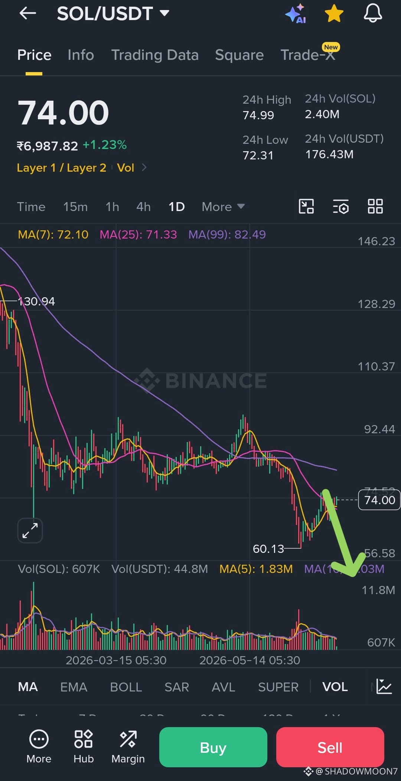Screen dimensions: 401x781
Task: Select the 15m interval
Action: pos(75,207)
